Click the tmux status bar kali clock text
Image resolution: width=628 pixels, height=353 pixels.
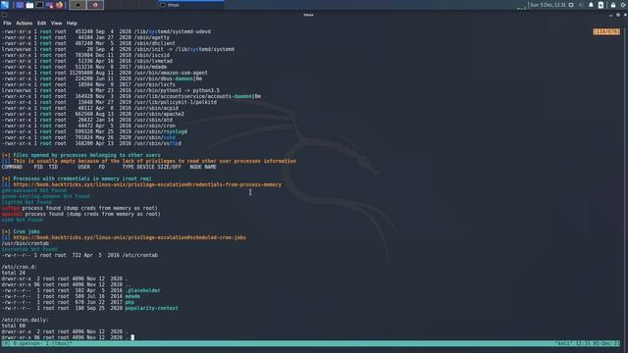click(587, 343)
